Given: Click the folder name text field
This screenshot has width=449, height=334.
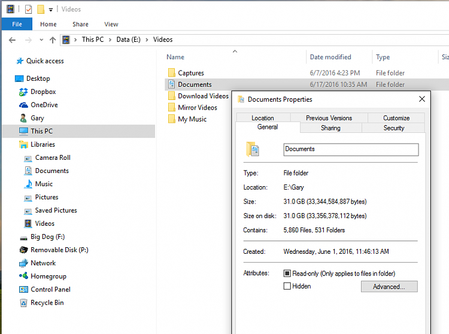Looking at the screenshot, I should (x=350, y=150).
